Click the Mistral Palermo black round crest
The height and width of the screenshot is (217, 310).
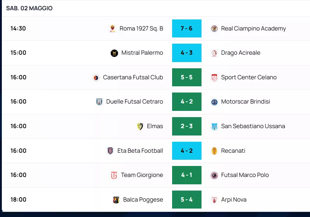114,53
